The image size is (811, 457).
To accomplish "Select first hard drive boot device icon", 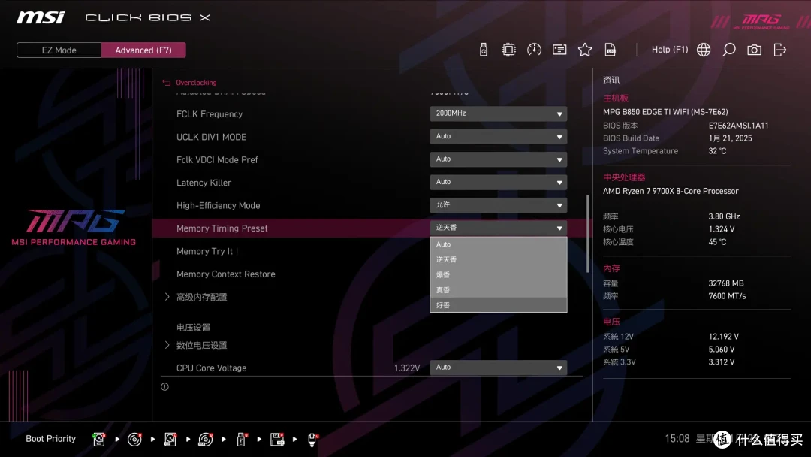I will click(99, 440).
